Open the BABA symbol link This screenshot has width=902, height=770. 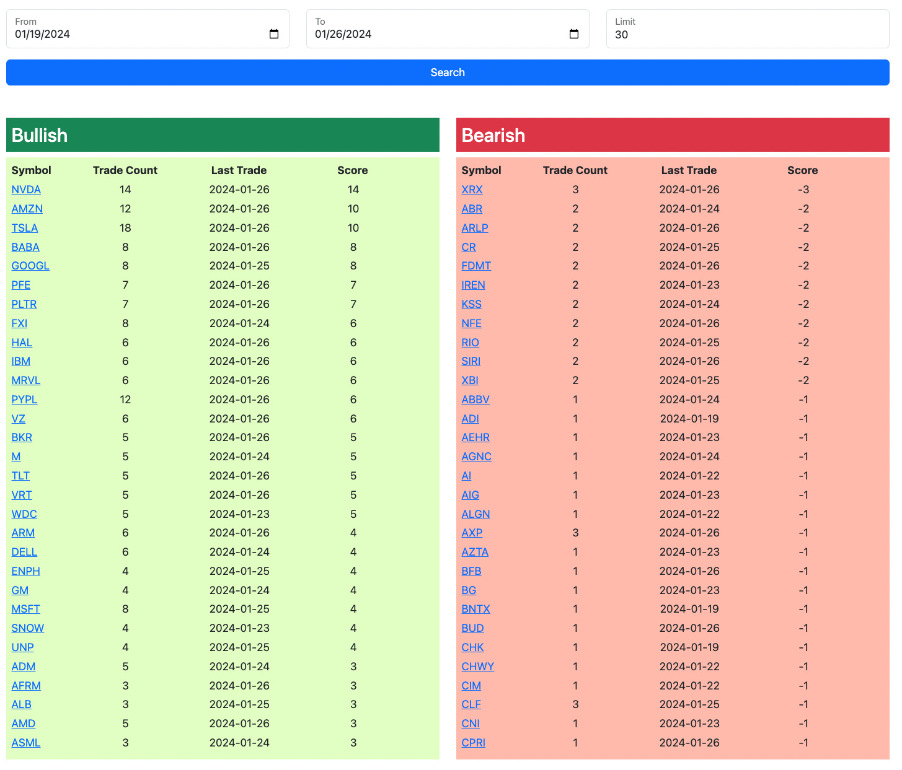tap(25, 247)
